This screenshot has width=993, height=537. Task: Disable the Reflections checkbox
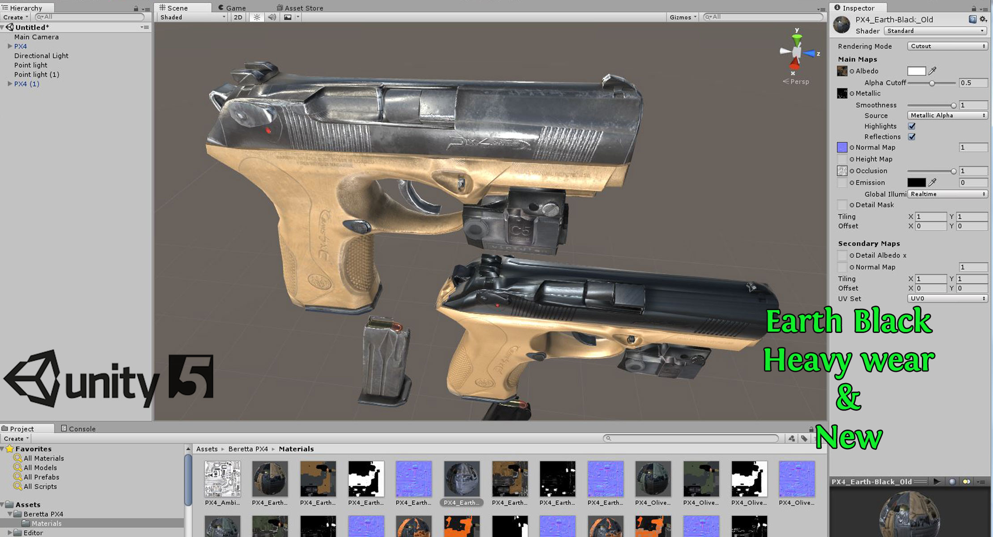coord(912,137)
